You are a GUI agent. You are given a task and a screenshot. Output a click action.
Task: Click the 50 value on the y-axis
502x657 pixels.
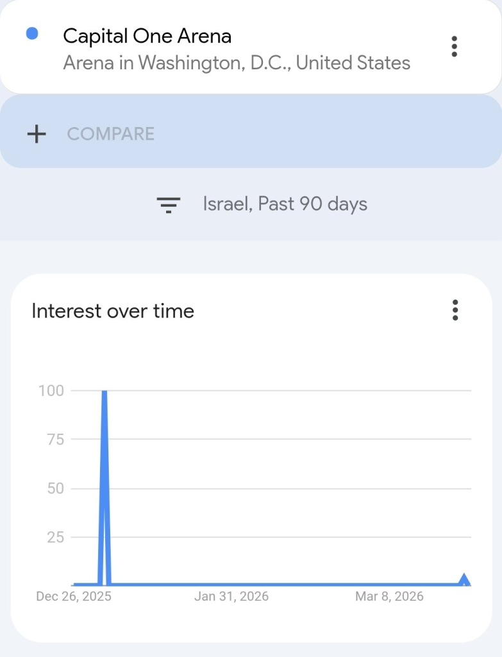[x=55, y=488]
